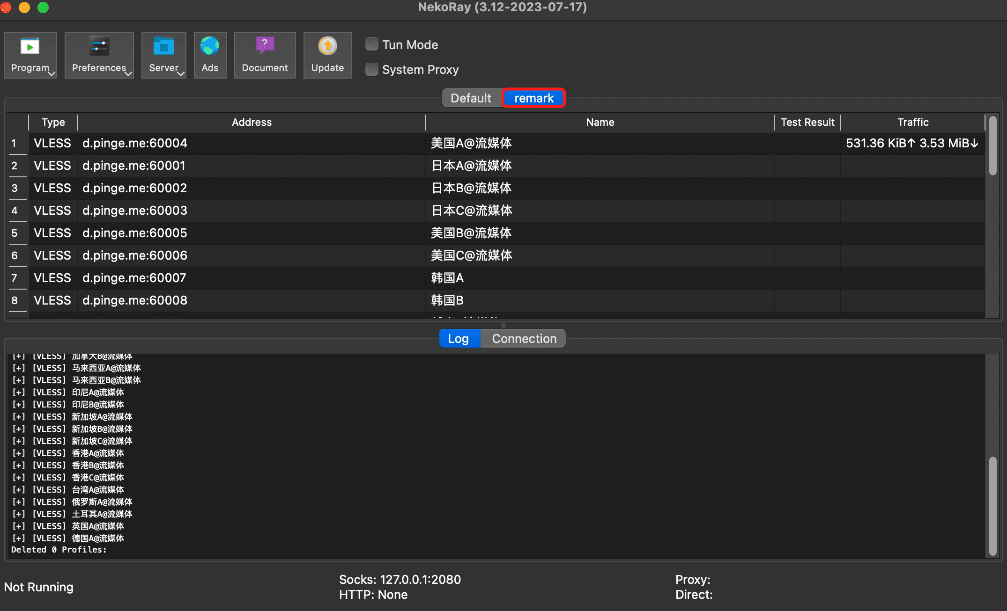The height and width of the screenshot is (611, 1007).
Task: Click the Socks: 127.0.0.1:2080 status text
Action: pyautogui.click(x=400, y=580)
